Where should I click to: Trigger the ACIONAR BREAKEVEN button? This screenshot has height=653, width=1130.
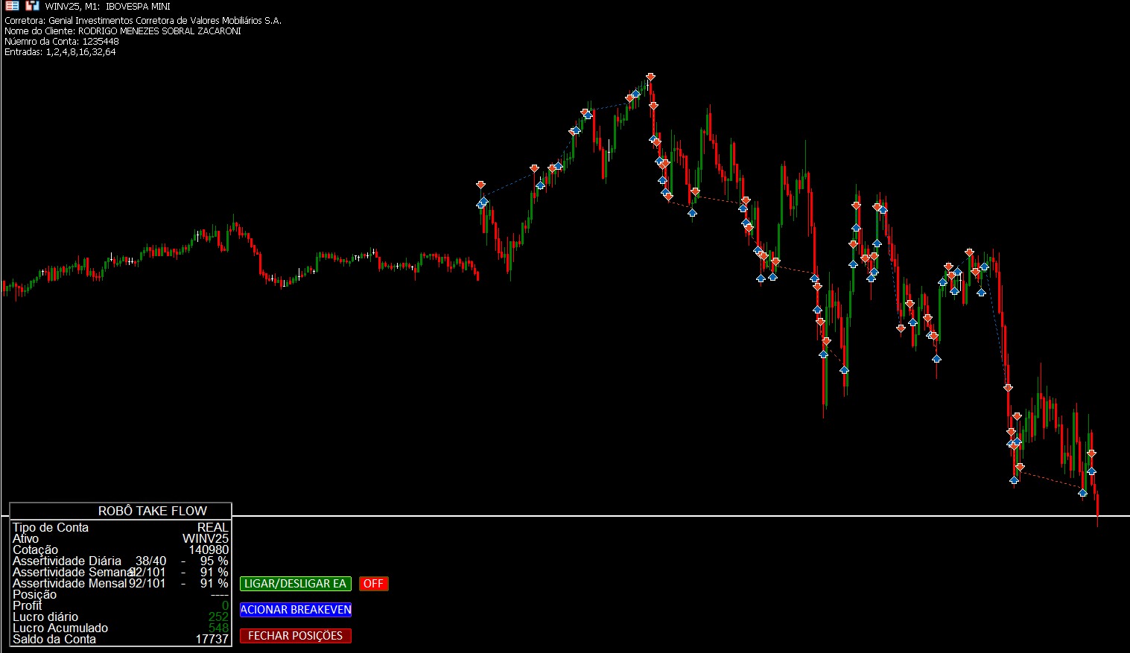[x=295, y=610]
